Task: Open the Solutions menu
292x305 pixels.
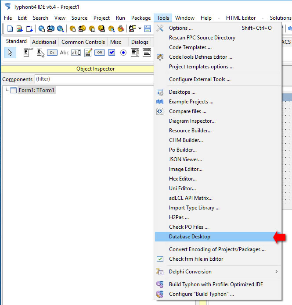Action: point(280,18)
